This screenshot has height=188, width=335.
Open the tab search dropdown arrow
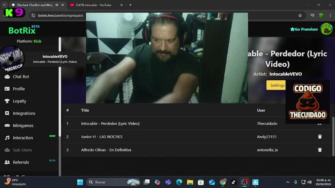4,5
